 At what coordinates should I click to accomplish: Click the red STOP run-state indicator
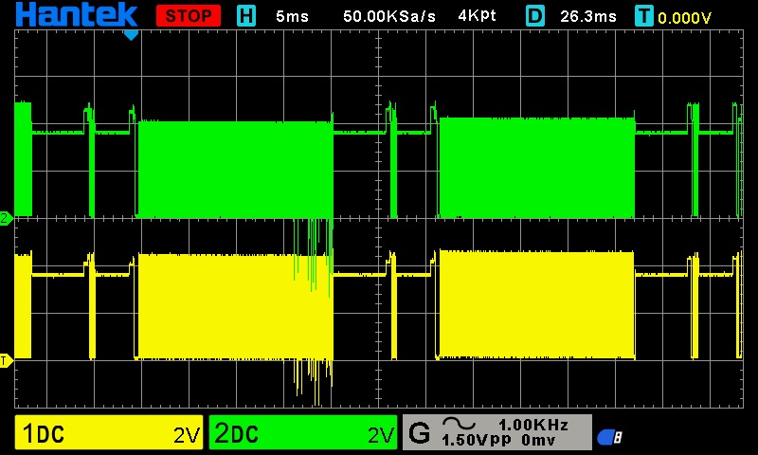click(x=188, y=16)
